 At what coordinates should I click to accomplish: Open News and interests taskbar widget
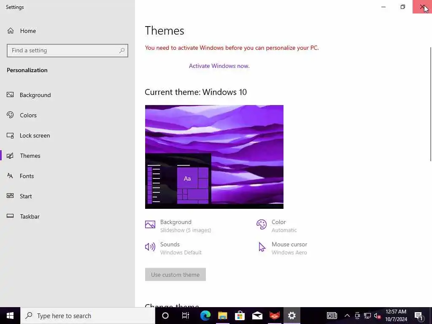point(332,316)
